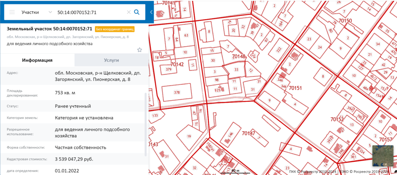The width and height of the screenshot is (397, 175).
Task: Toggle the favorite star for this parcel
Action: 139,50
